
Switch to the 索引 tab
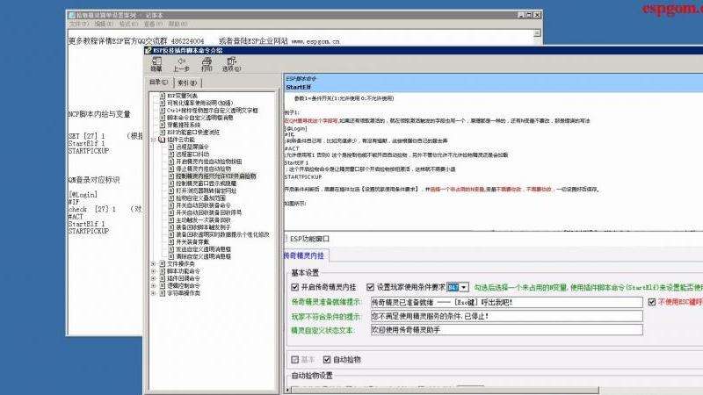[186, 83]
